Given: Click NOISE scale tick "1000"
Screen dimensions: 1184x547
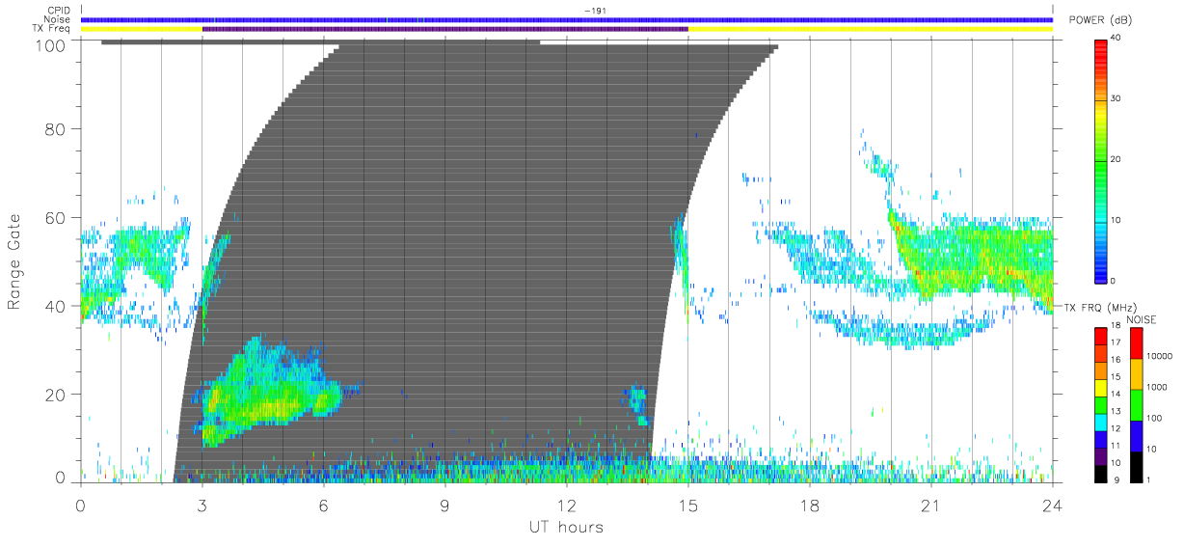Looking at the screenshot, I should [x=1157, y=388].
